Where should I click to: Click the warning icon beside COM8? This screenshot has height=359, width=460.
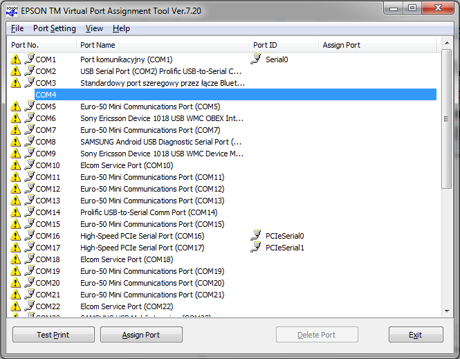click(15, 141)
